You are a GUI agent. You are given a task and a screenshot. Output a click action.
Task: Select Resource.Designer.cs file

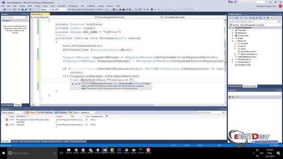[x=249, y=54]
